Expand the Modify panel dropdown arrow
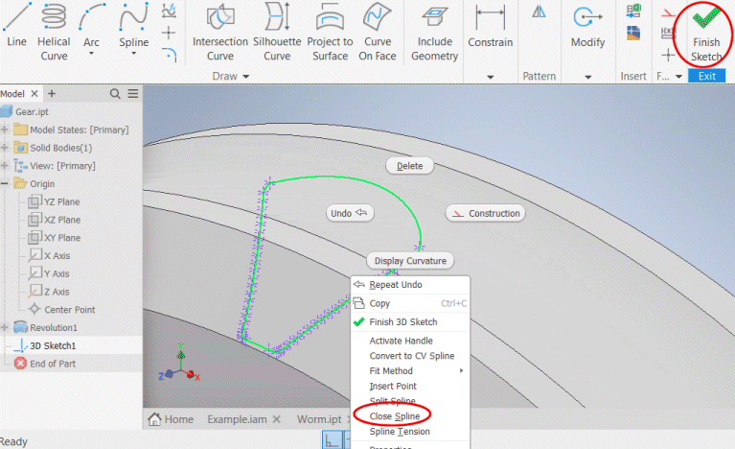The image size is (735, 449). coord(587,77)
